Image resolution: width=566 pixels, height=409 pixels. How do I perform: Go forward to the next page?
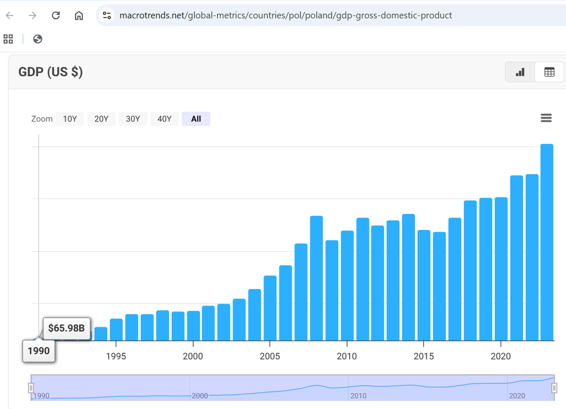33,16
